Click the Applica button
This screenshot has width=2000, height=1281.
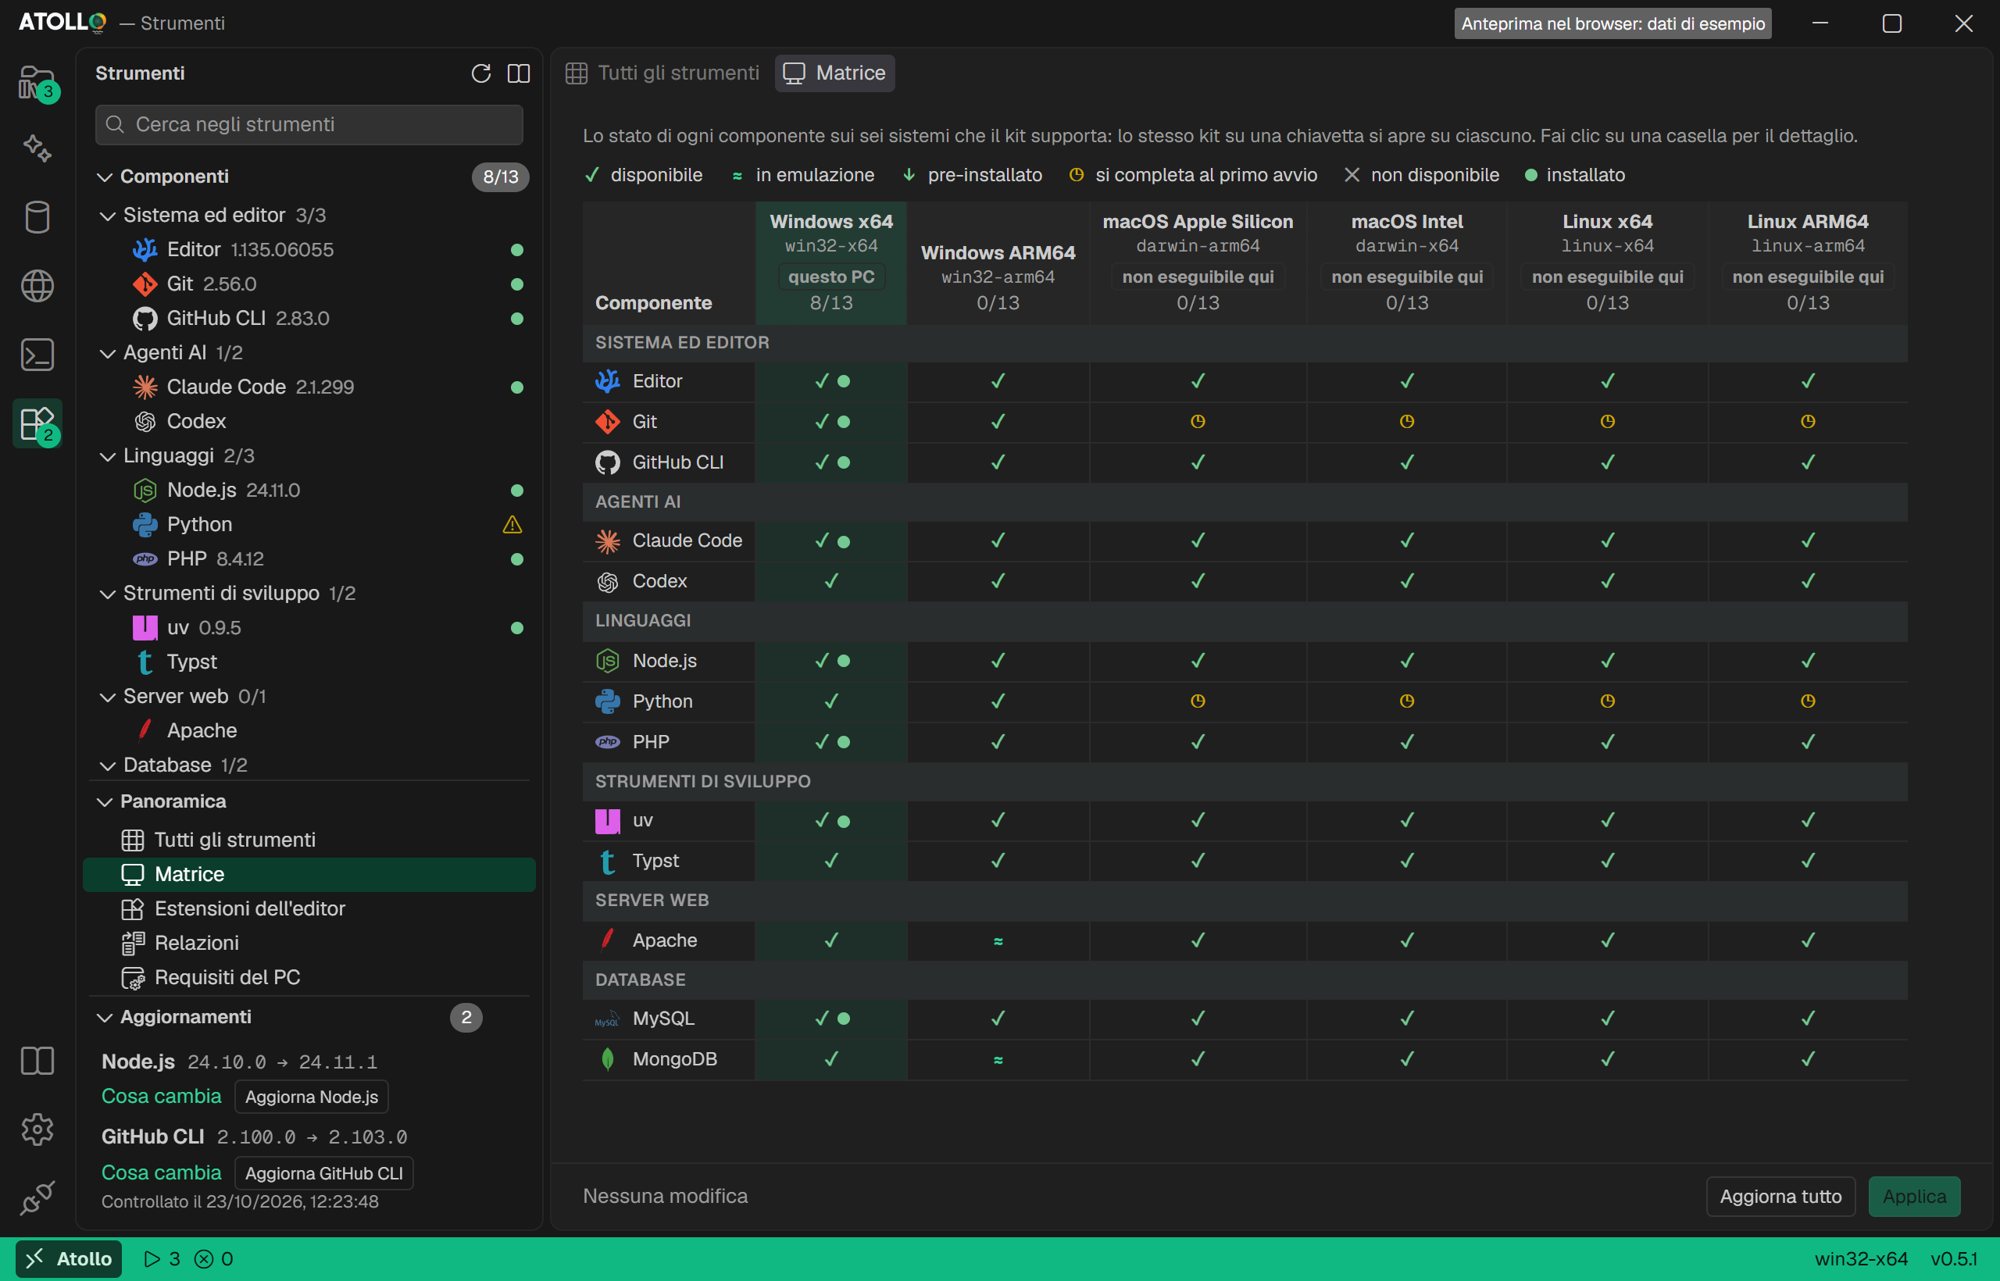click(x=1914, y=1196)
